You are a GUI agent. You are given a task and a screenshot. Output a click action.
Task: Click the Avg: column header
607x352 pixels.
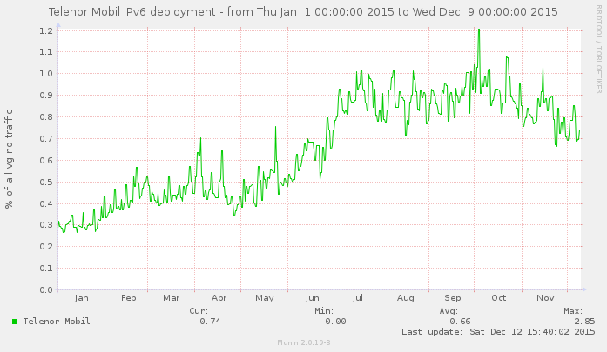449,310
